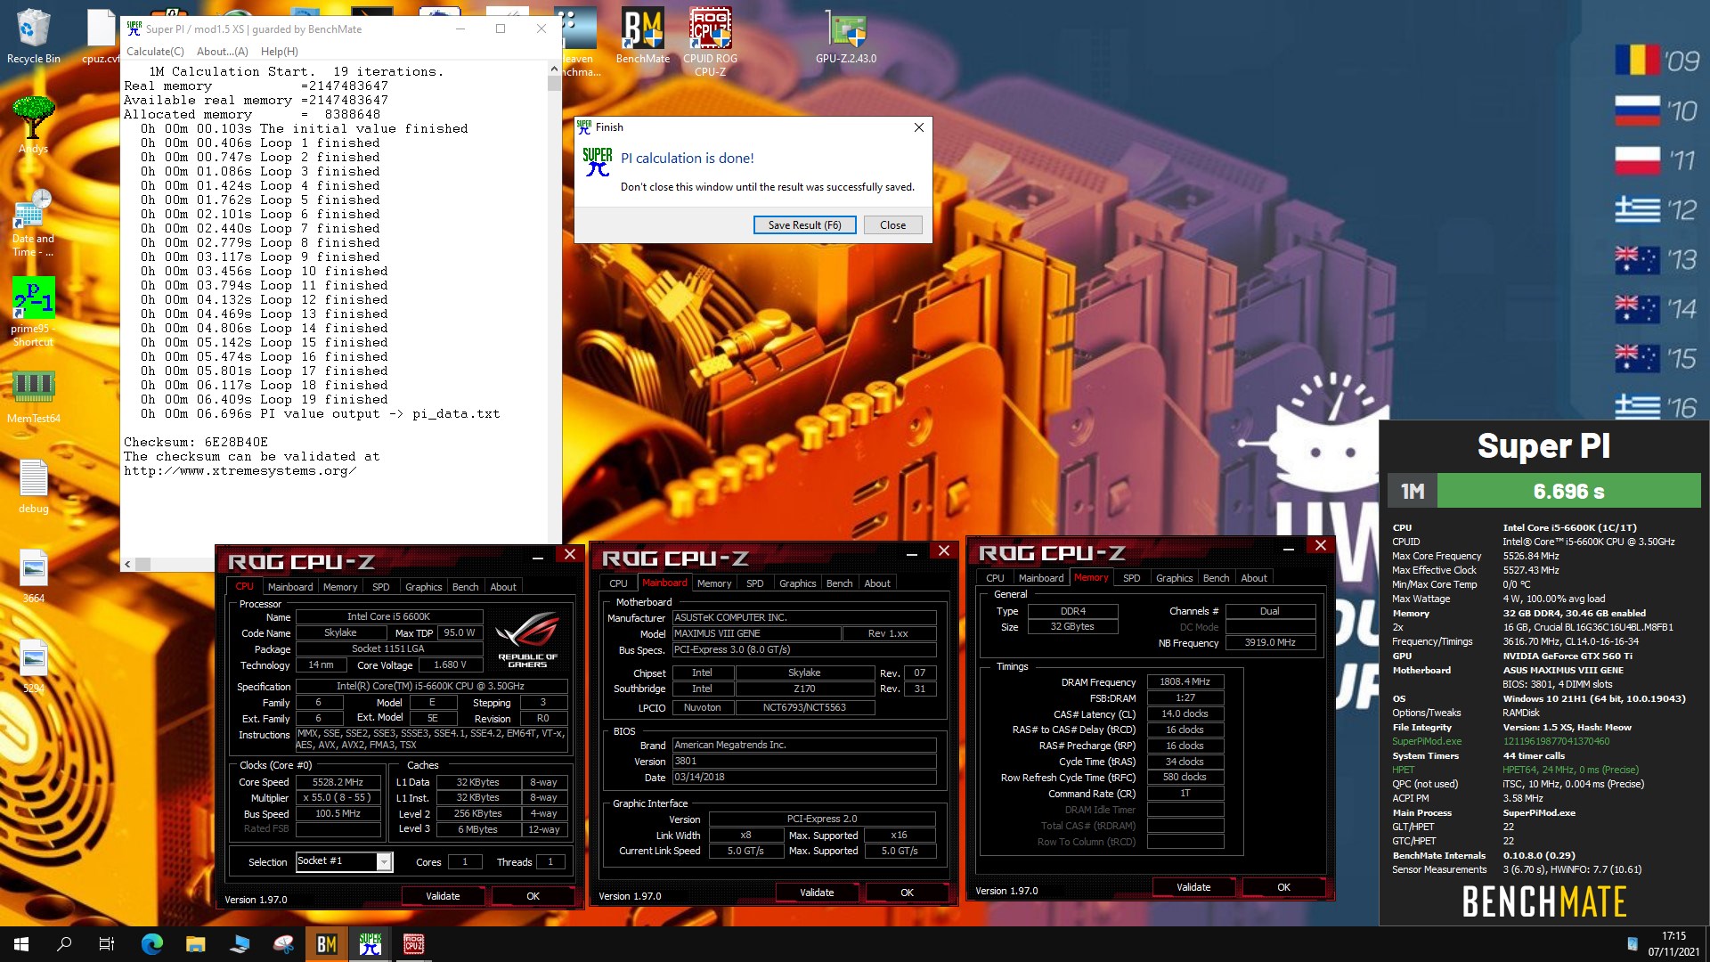Viewport: 1710px width, 962px height.
Task: Open About tab in CPU-tab CPU-Z window
Action: click(x=503, y=587)
